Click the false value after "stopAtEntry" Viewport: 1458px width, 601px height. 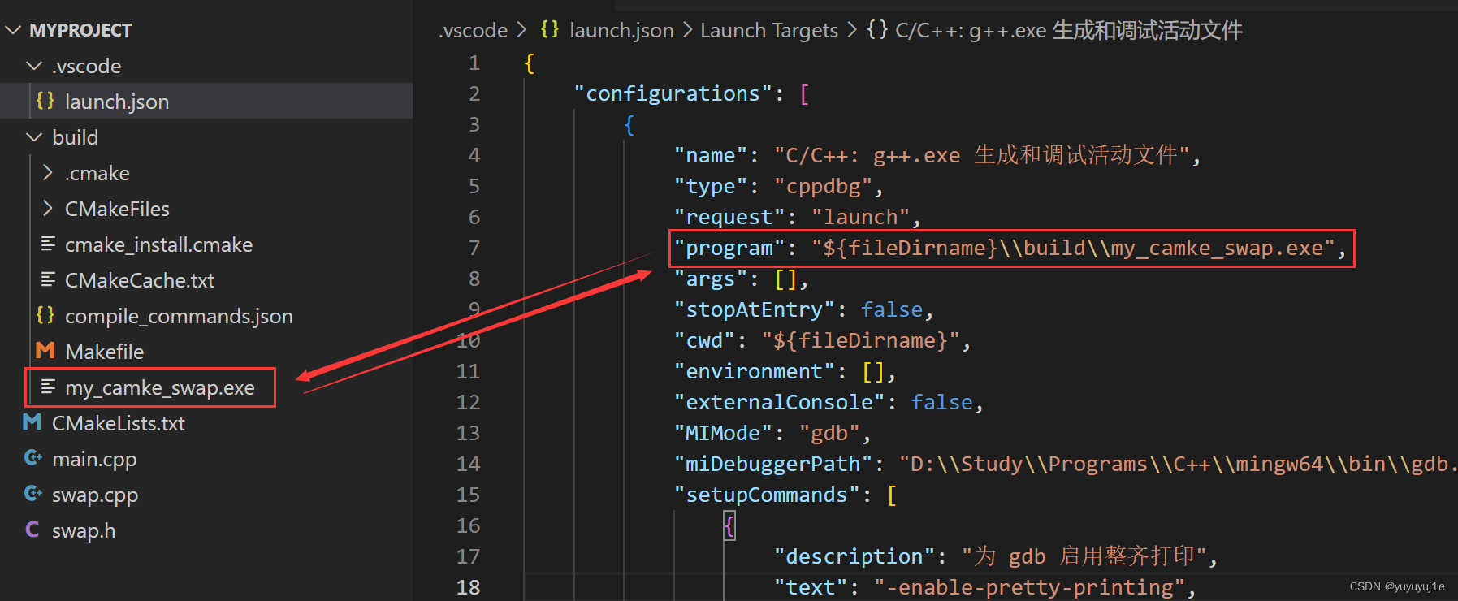pos(892,309)
